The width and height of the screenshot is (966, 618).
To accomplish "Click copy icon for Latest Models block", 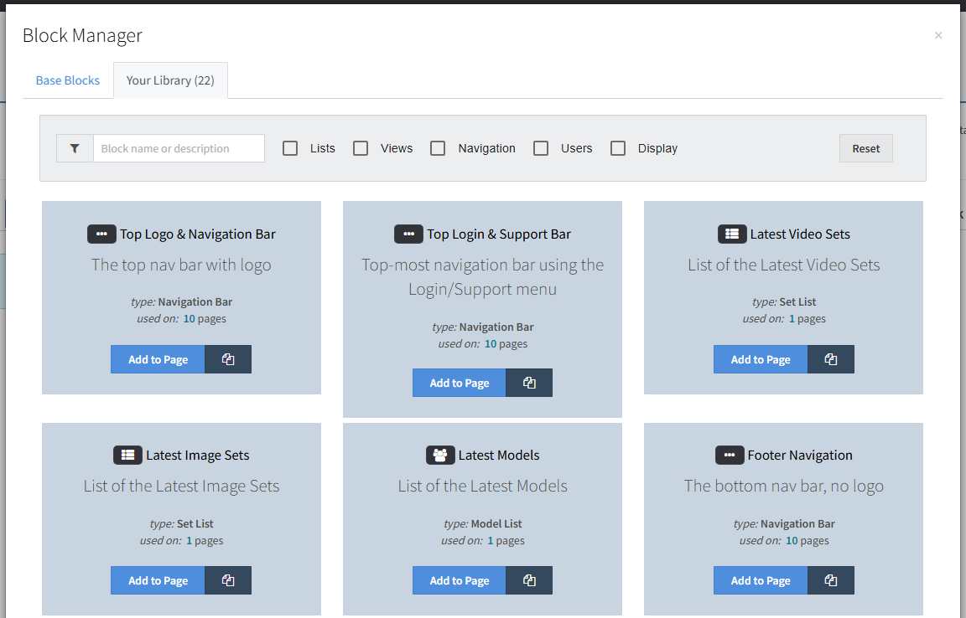I will 529,580.
